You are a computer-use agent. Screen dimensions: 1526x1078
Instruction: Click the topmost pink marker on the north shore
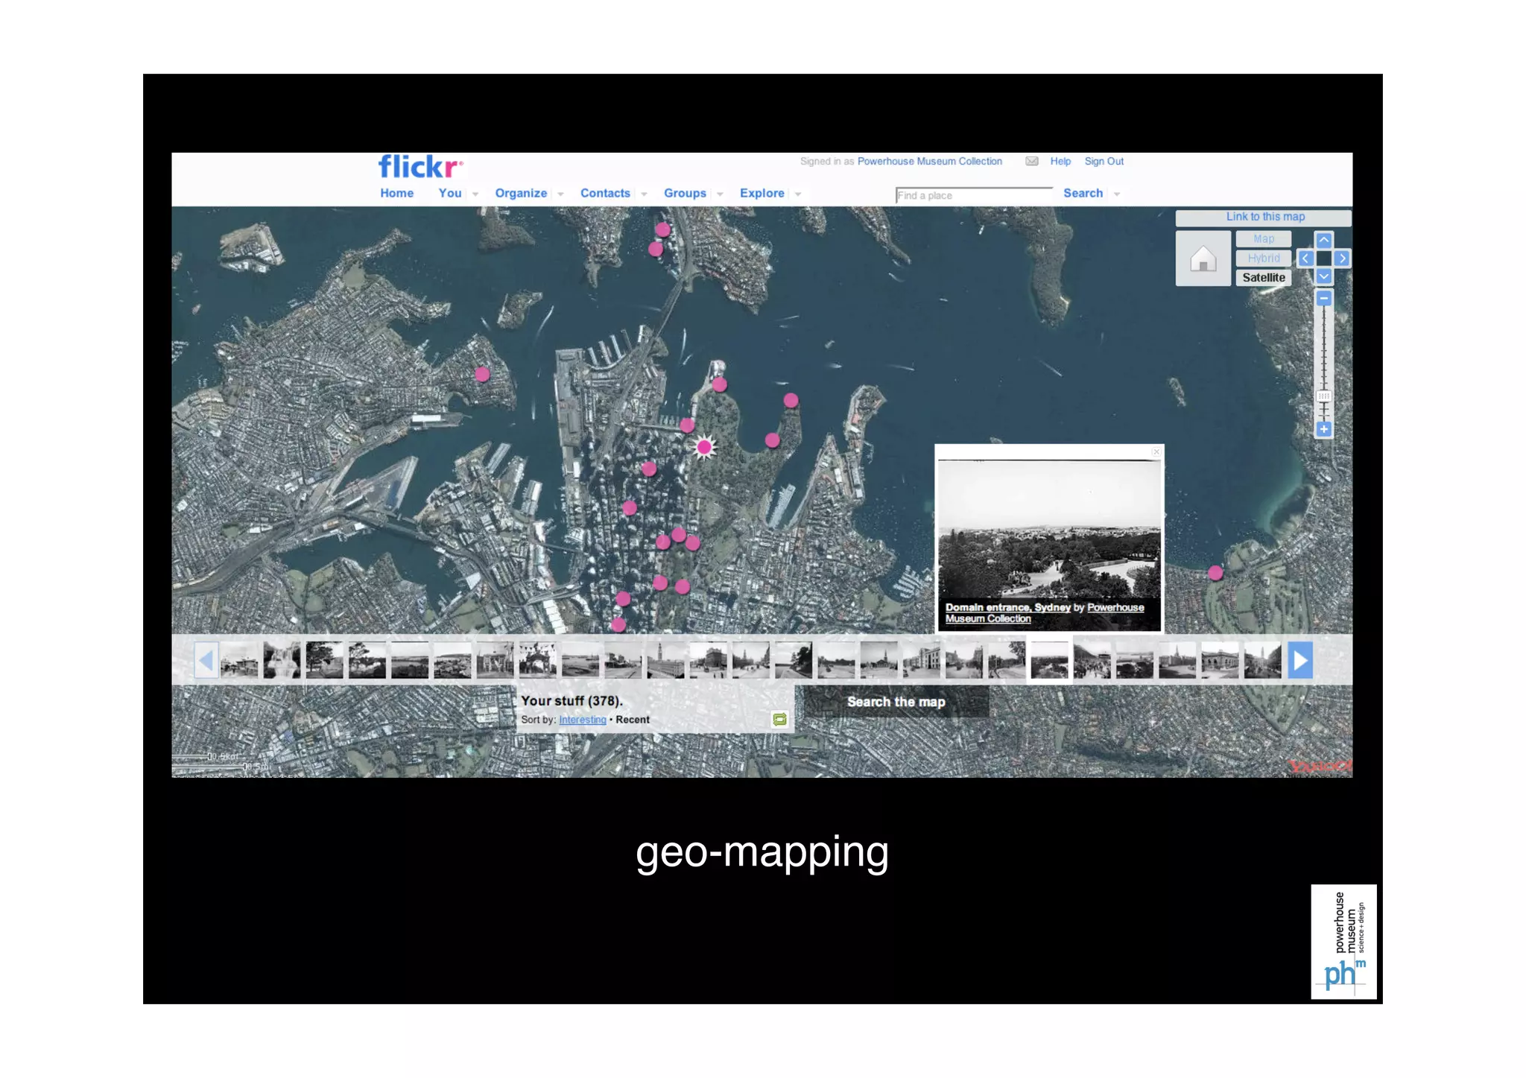click(x=663, y=229)
